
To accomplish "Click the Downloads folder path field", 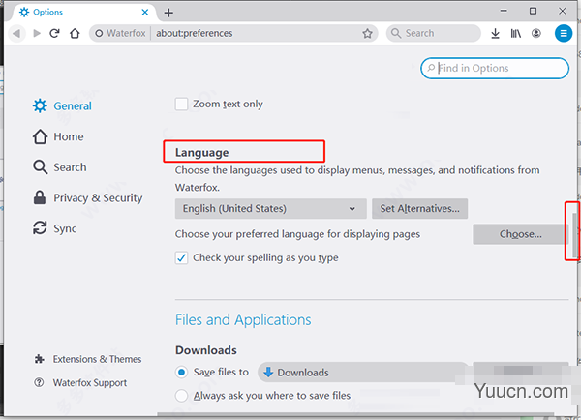I will (363, 373).
